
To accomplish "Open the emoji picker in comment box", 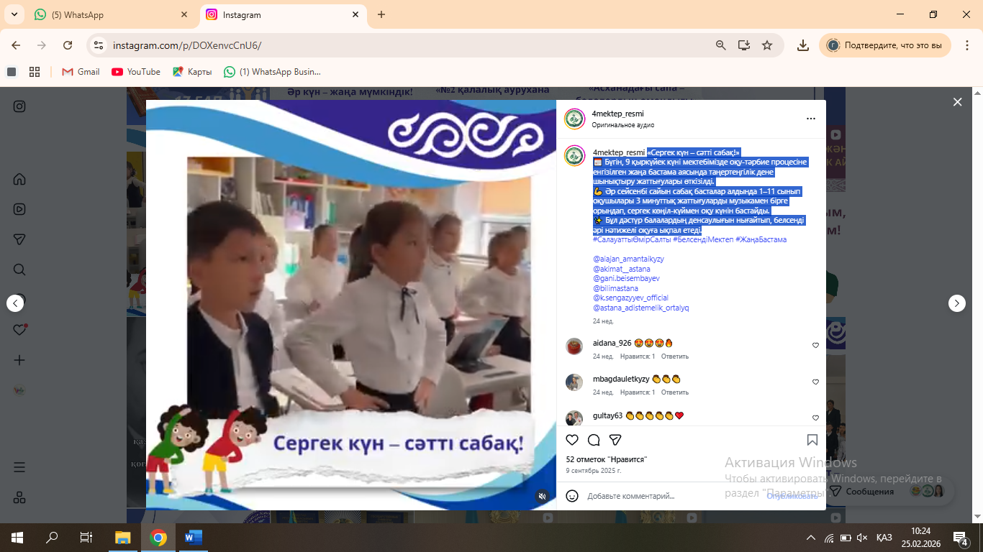I will pyautogui.click(x=572, y=496).
